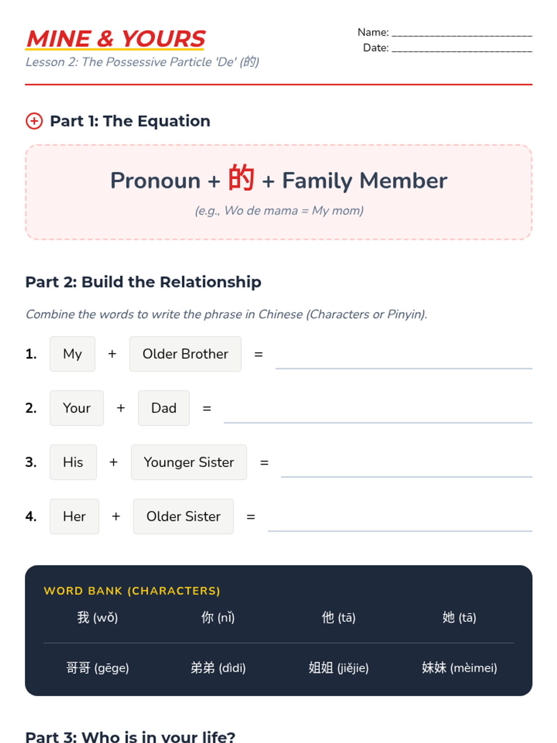The height and width of the screenshot is (743, 557).
Task: Click the plus circle icon beside Part 1
Action: tap(34, 121)
